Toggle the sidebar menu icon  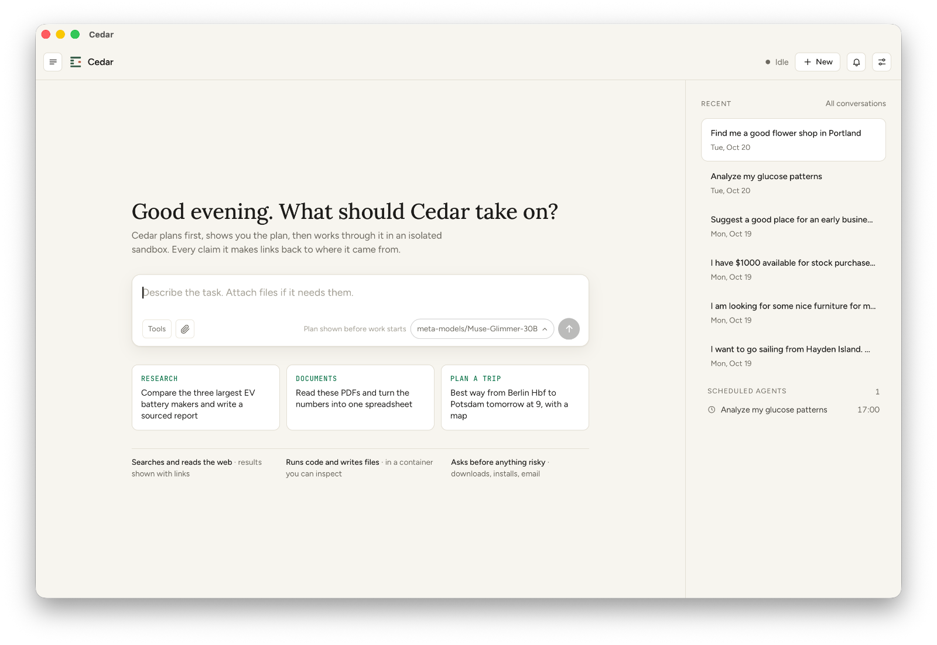tap(53, 62)
